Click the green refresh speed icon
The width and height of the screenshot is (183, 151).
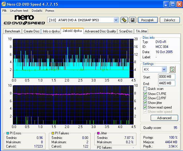click(x=172, y=69)
